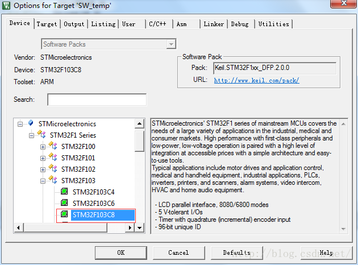Select the STM32F101 tree label

(78, 158)
